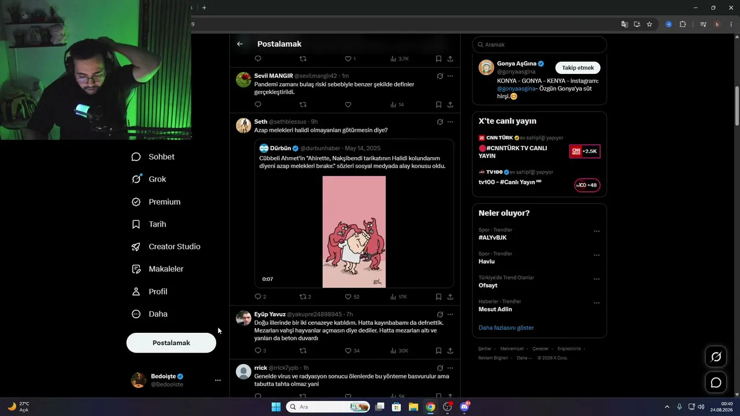Bookmark Eyüp Yavuz's post
Image resolution: width=740 pixels, height=416 pixels.
click(439, 351)
